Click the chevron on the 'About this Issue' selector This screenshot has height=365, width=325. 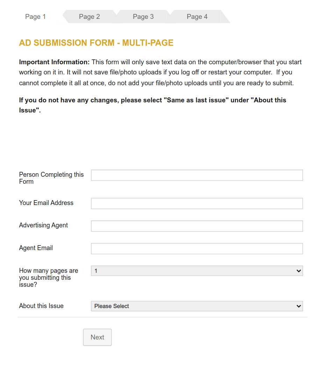pos(299,306)
